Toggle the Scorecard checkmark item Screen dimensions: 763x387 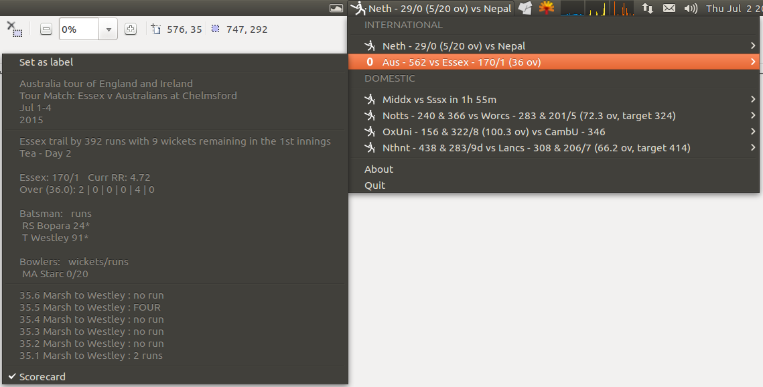176,376
